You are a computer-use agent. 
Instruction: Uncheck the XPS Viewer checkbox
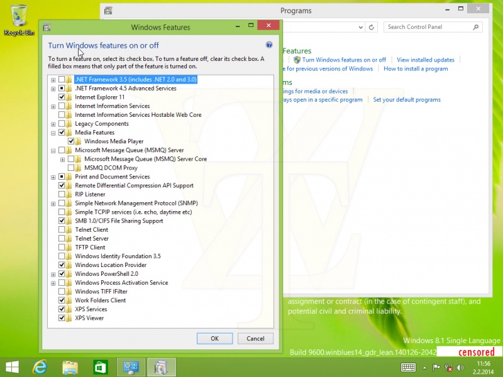click(x=62, y=318)
